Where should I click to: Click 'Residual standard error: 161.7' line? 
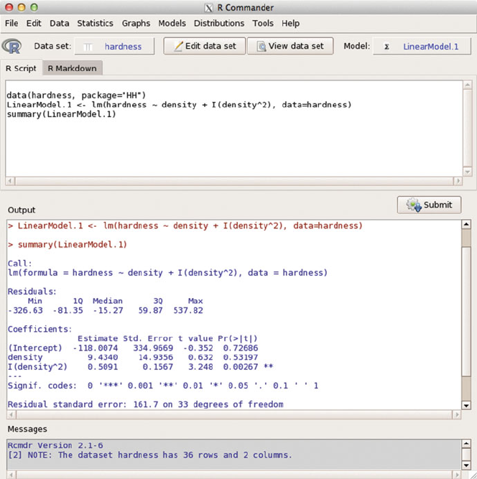[x=145, y=404]
